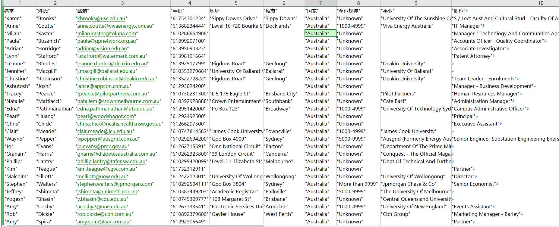This screenshot has height=227, width=559.
Task: Open anne.coutts@vivaenergy.com.au email link
Action: click(115, 26)
